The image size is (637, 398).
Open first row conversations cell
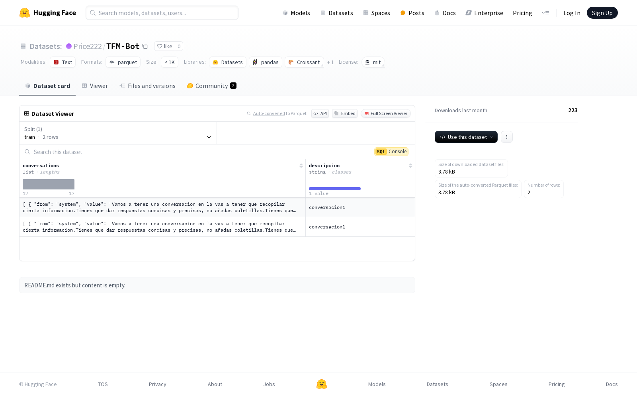pos(162,207)
